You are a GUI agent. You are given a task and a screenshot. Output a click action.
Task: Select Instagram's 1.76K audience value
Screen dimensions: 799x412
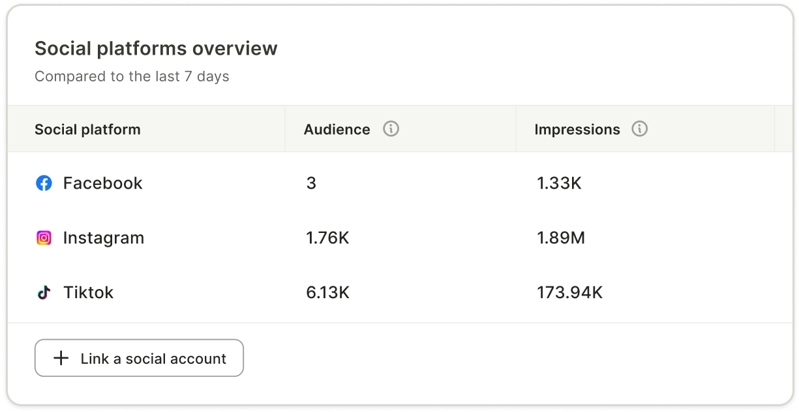327,238
